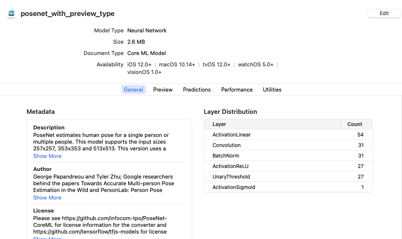Click the License heading in Metadata
The image size is (402, 239).
[43, 210]
